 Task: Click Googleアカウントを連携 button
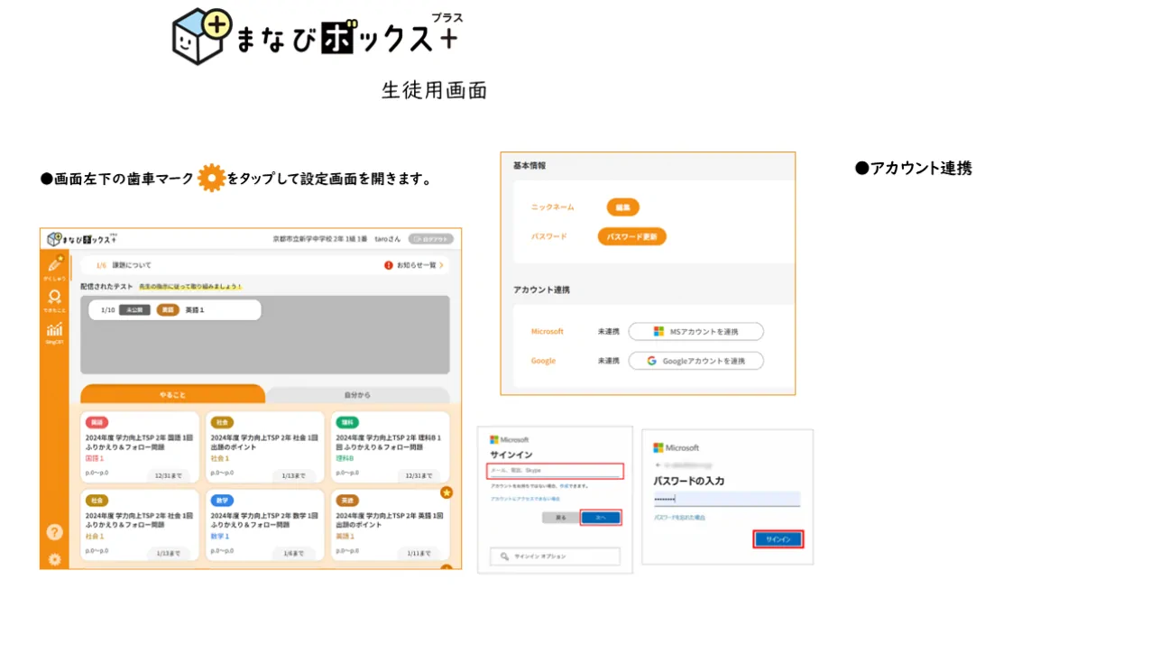pyautogui.click(x=695, y=361)
